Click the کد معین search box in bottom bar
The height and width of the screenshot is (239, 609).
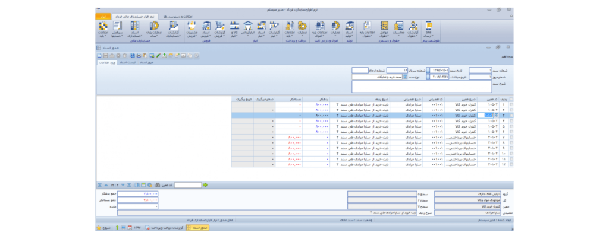[x=188, y=185]
